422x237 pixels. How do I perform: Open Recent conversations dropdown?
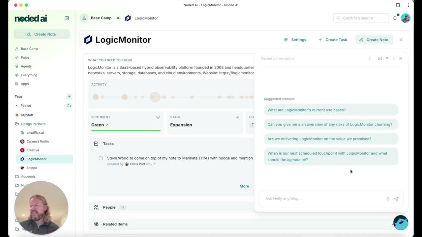click(x=370, y=59)
